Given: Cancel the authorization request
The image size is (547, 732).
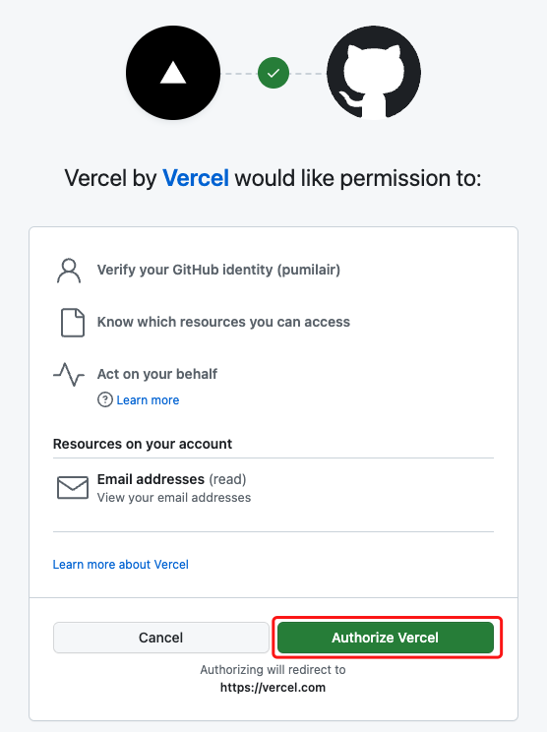Looking at the screenshot, I should [161, 638].
